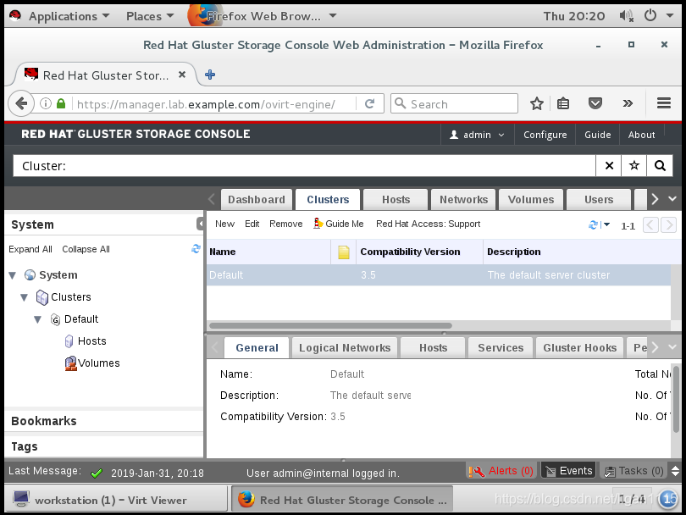Open the Guide link in header
The height and width of the screenshot is (515, 686).
pyautogui.click(x=598, y=135)
